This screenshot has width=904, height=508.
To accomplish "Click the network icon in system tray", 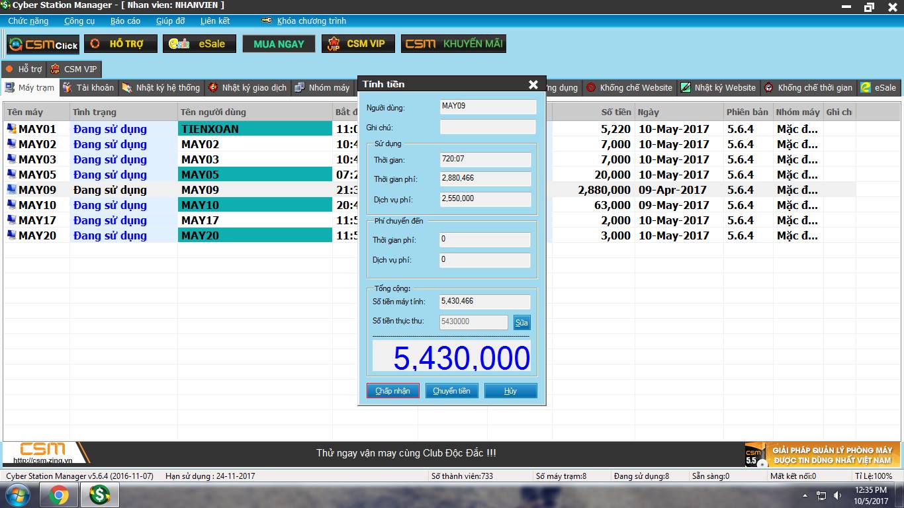I will click(821, 495).
